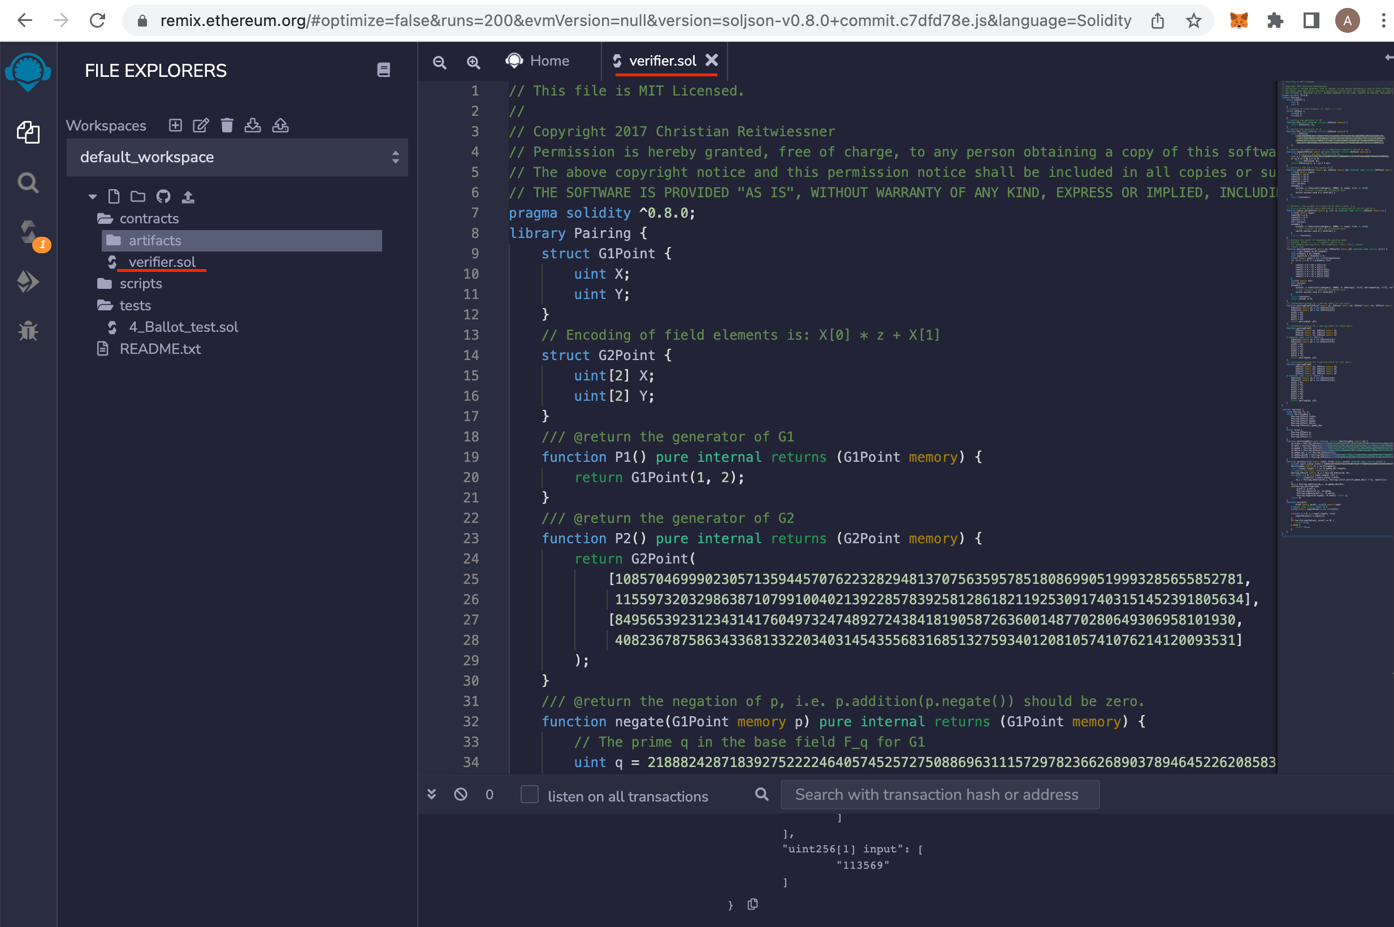Toggle browser side panel icon
1394x927 pixels.
click(x=1311, y=21)
